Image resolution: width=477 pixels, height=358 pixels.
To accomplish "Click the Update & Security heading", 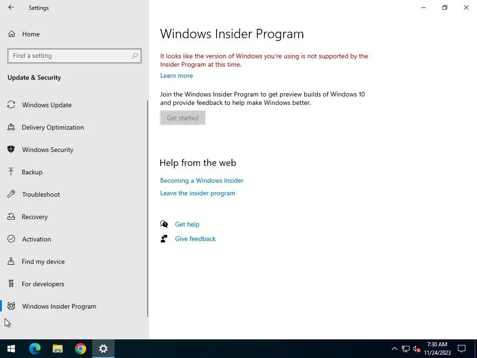I will point(34,77).
